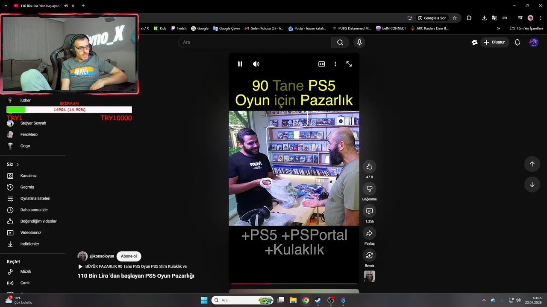Open OBS from the taskbar
This screenshot has width=547, height=307.
pos(330,300)
